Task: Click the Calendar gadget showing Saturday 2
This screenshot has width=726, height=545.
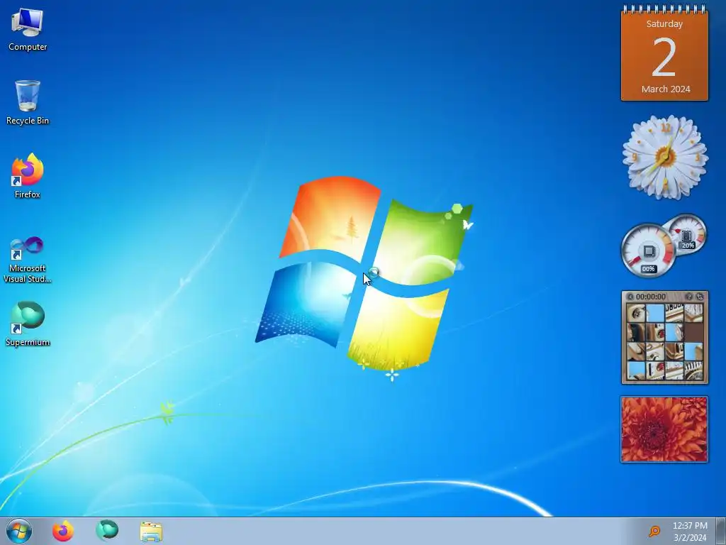Action: click(x=664, y=53)
